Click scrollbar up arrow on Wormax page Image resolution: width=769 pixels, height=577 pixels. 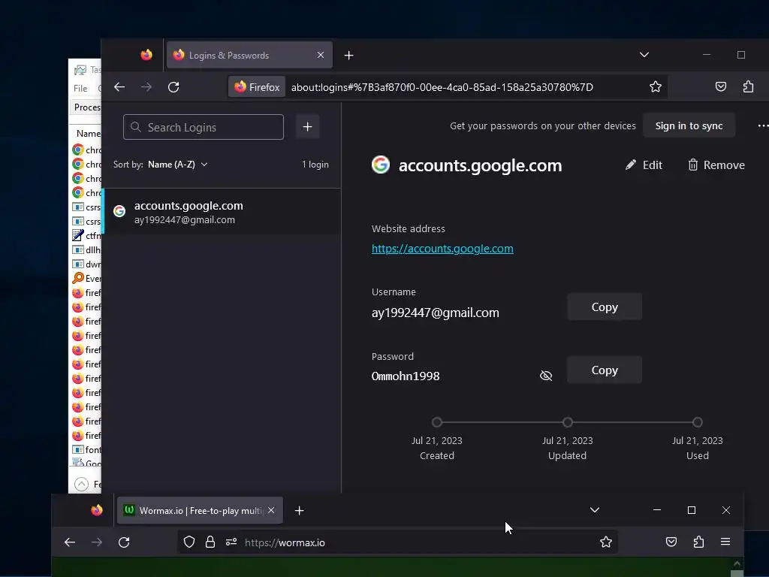pyautogui.click(x=737, y=563)
